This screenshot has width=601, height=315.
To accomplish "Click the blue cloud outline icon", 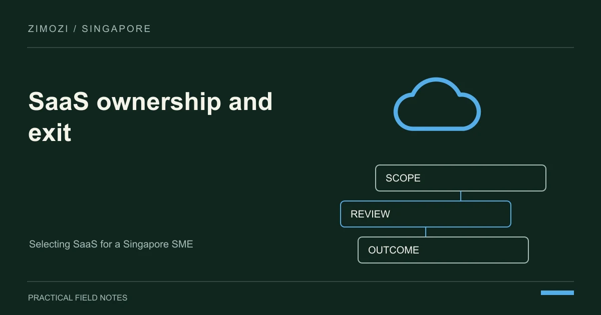I will click(x=437, y=104).
